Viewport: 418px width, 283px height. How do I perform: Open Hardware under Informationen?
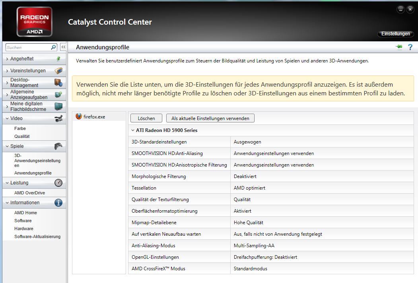(24, 229)
